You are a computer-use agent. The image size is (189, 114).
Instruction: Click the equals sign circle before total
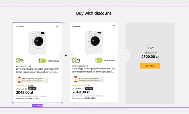tap(124, 55)
